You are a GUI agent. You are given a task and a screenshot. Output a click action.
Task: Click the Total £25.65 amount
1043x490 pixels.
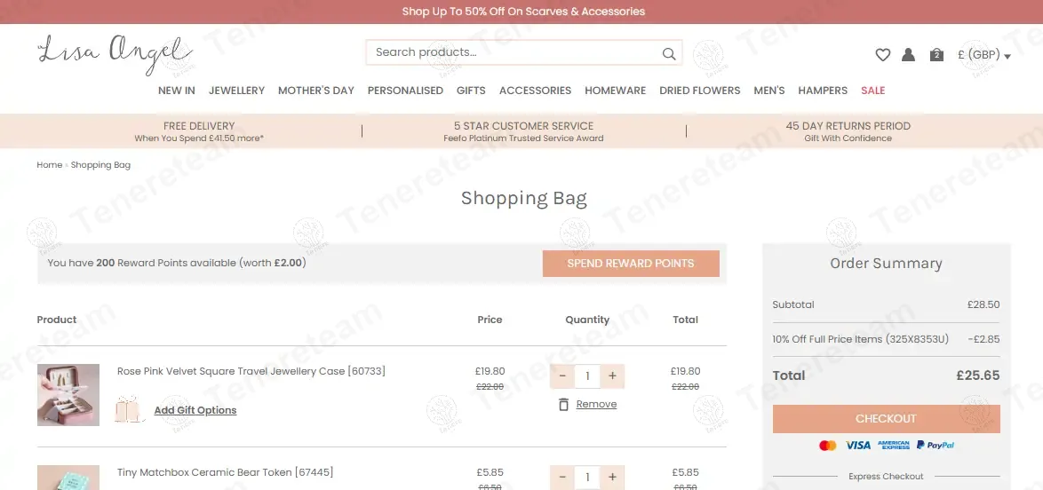[x=978, y=375]
